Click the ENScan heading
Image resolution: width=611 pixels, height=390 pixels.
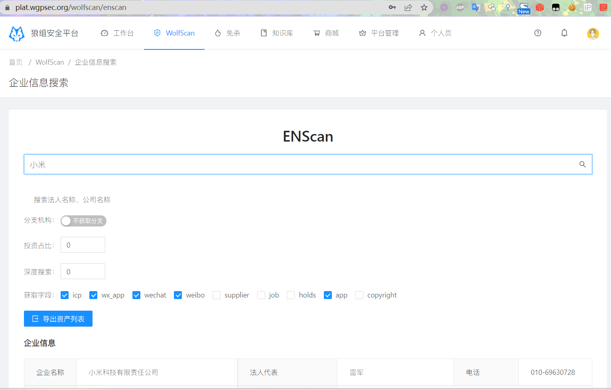tap(308, 136)
